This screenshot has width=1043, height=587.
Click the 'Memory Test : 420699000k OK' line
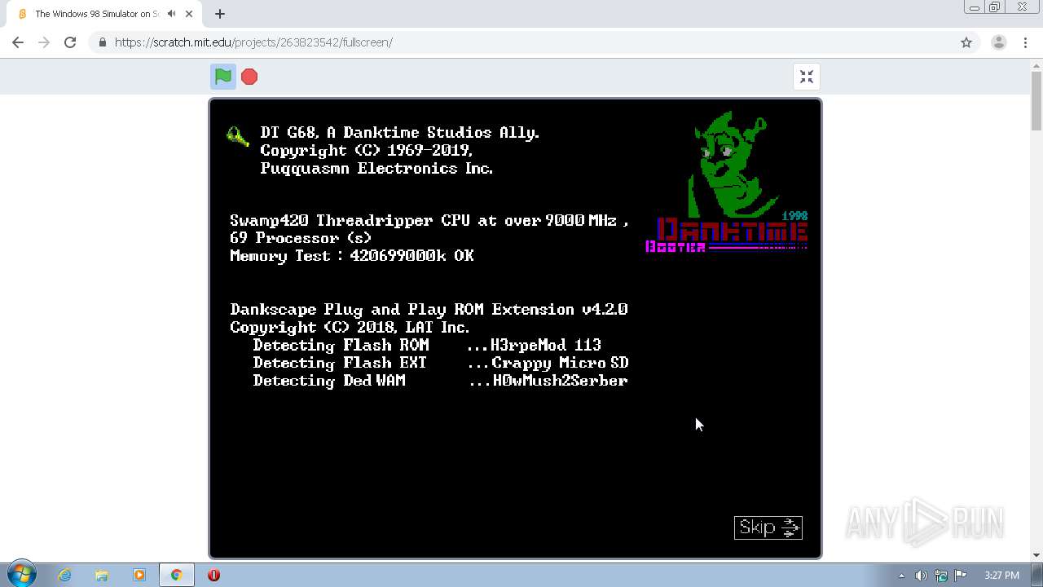pos(352,256)
